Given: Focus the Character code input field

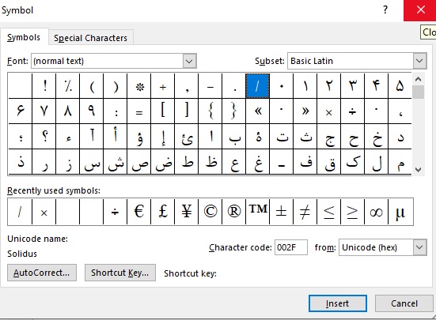Looking at the screenshot, I should click(x=291, y=247).
